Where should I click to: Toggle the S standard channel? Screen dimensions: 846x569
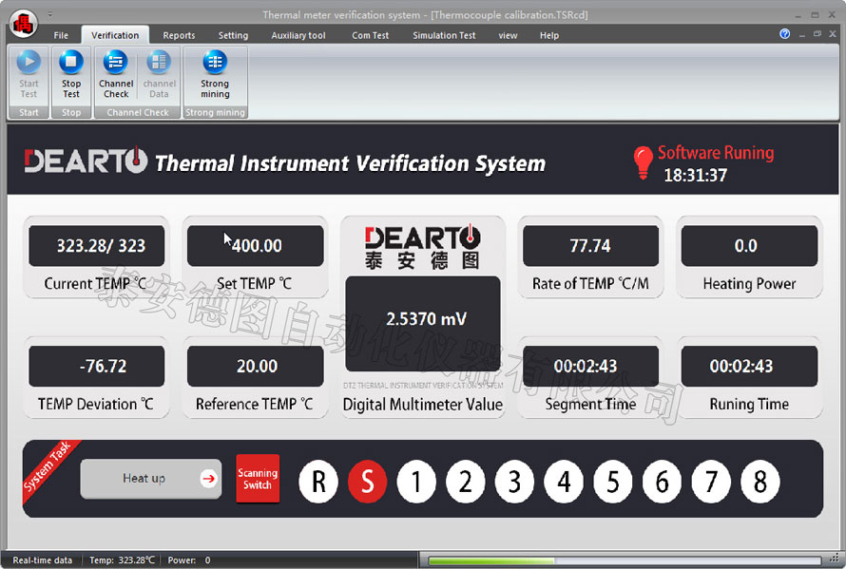pyautogui.click(x=367, y=482)
